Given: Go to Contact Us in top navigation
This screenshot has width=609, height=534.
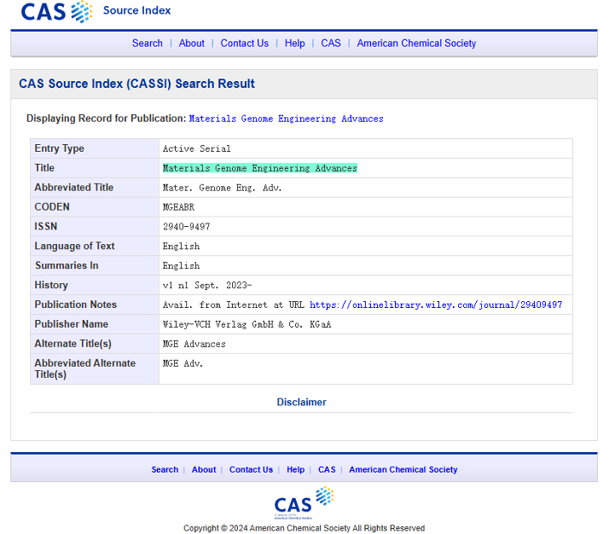Looking at the screenshot, I should [x=245, y=44].
